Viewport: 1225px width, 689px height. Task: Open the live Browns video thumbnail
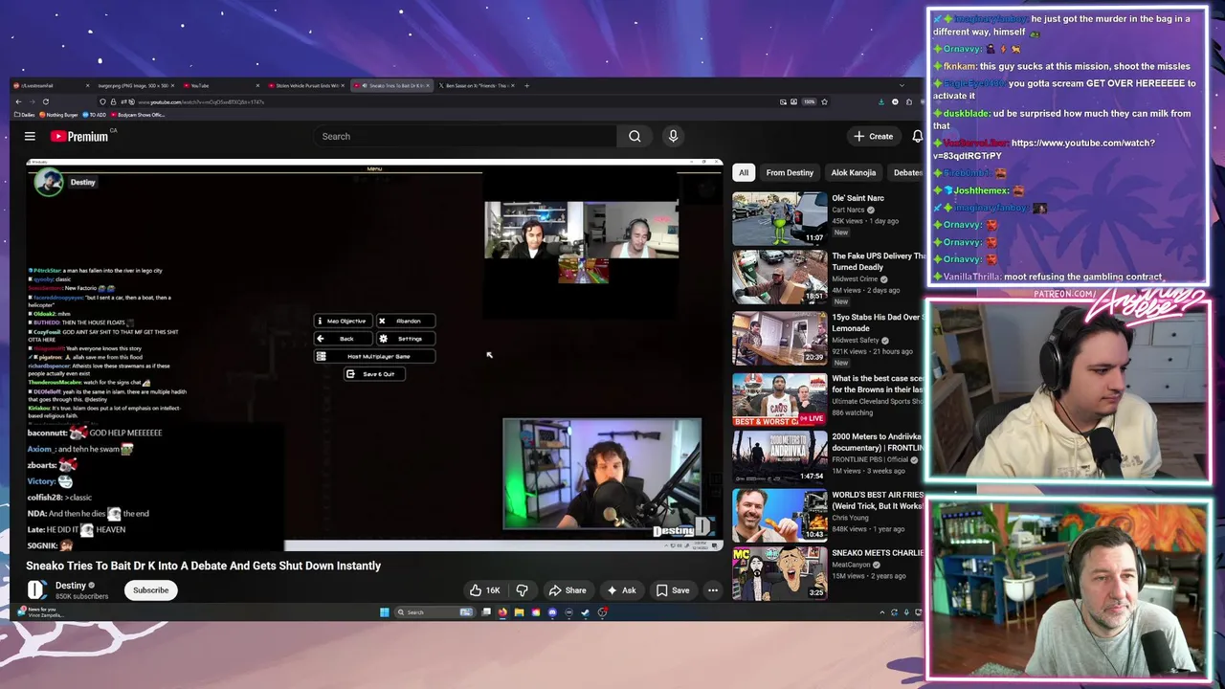click(x=780, y=398)
